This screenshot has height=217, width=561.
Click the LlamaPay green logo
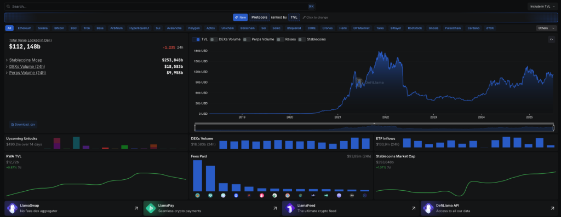[151, 208]
